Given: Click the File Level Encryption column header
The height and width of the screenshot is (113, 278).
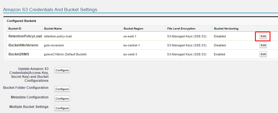Looking at the screenshot, I should coord(181,29).
